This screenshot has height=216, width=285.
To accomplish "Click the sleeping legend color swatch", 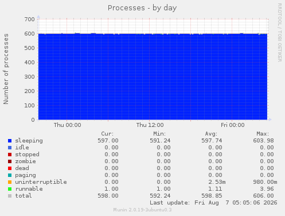I will point(10,141).
